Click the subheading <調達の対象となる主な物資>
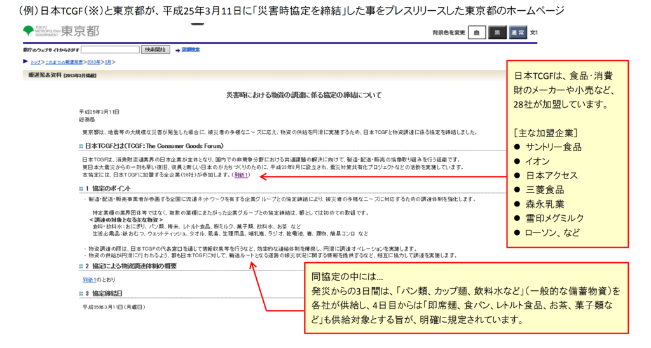 tap(126, 220)
